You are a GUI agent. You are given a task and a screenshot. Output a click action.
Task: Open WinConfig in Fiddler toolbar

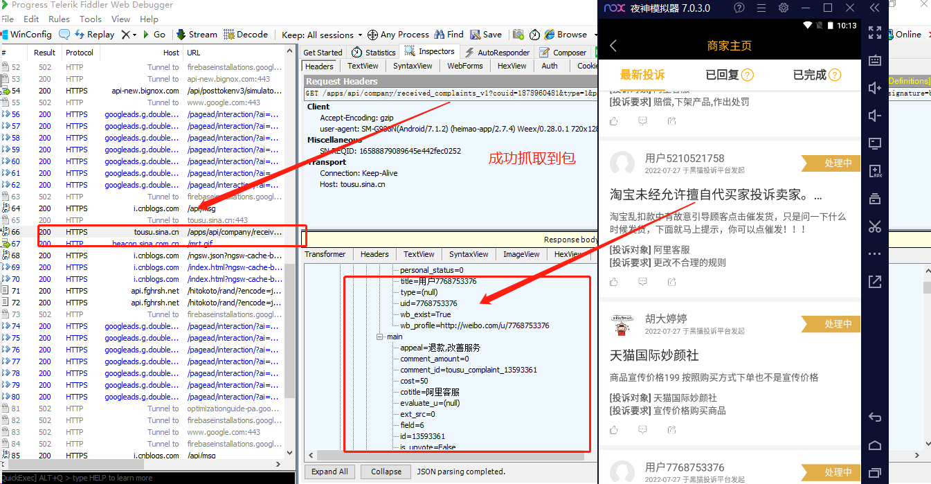27,35
